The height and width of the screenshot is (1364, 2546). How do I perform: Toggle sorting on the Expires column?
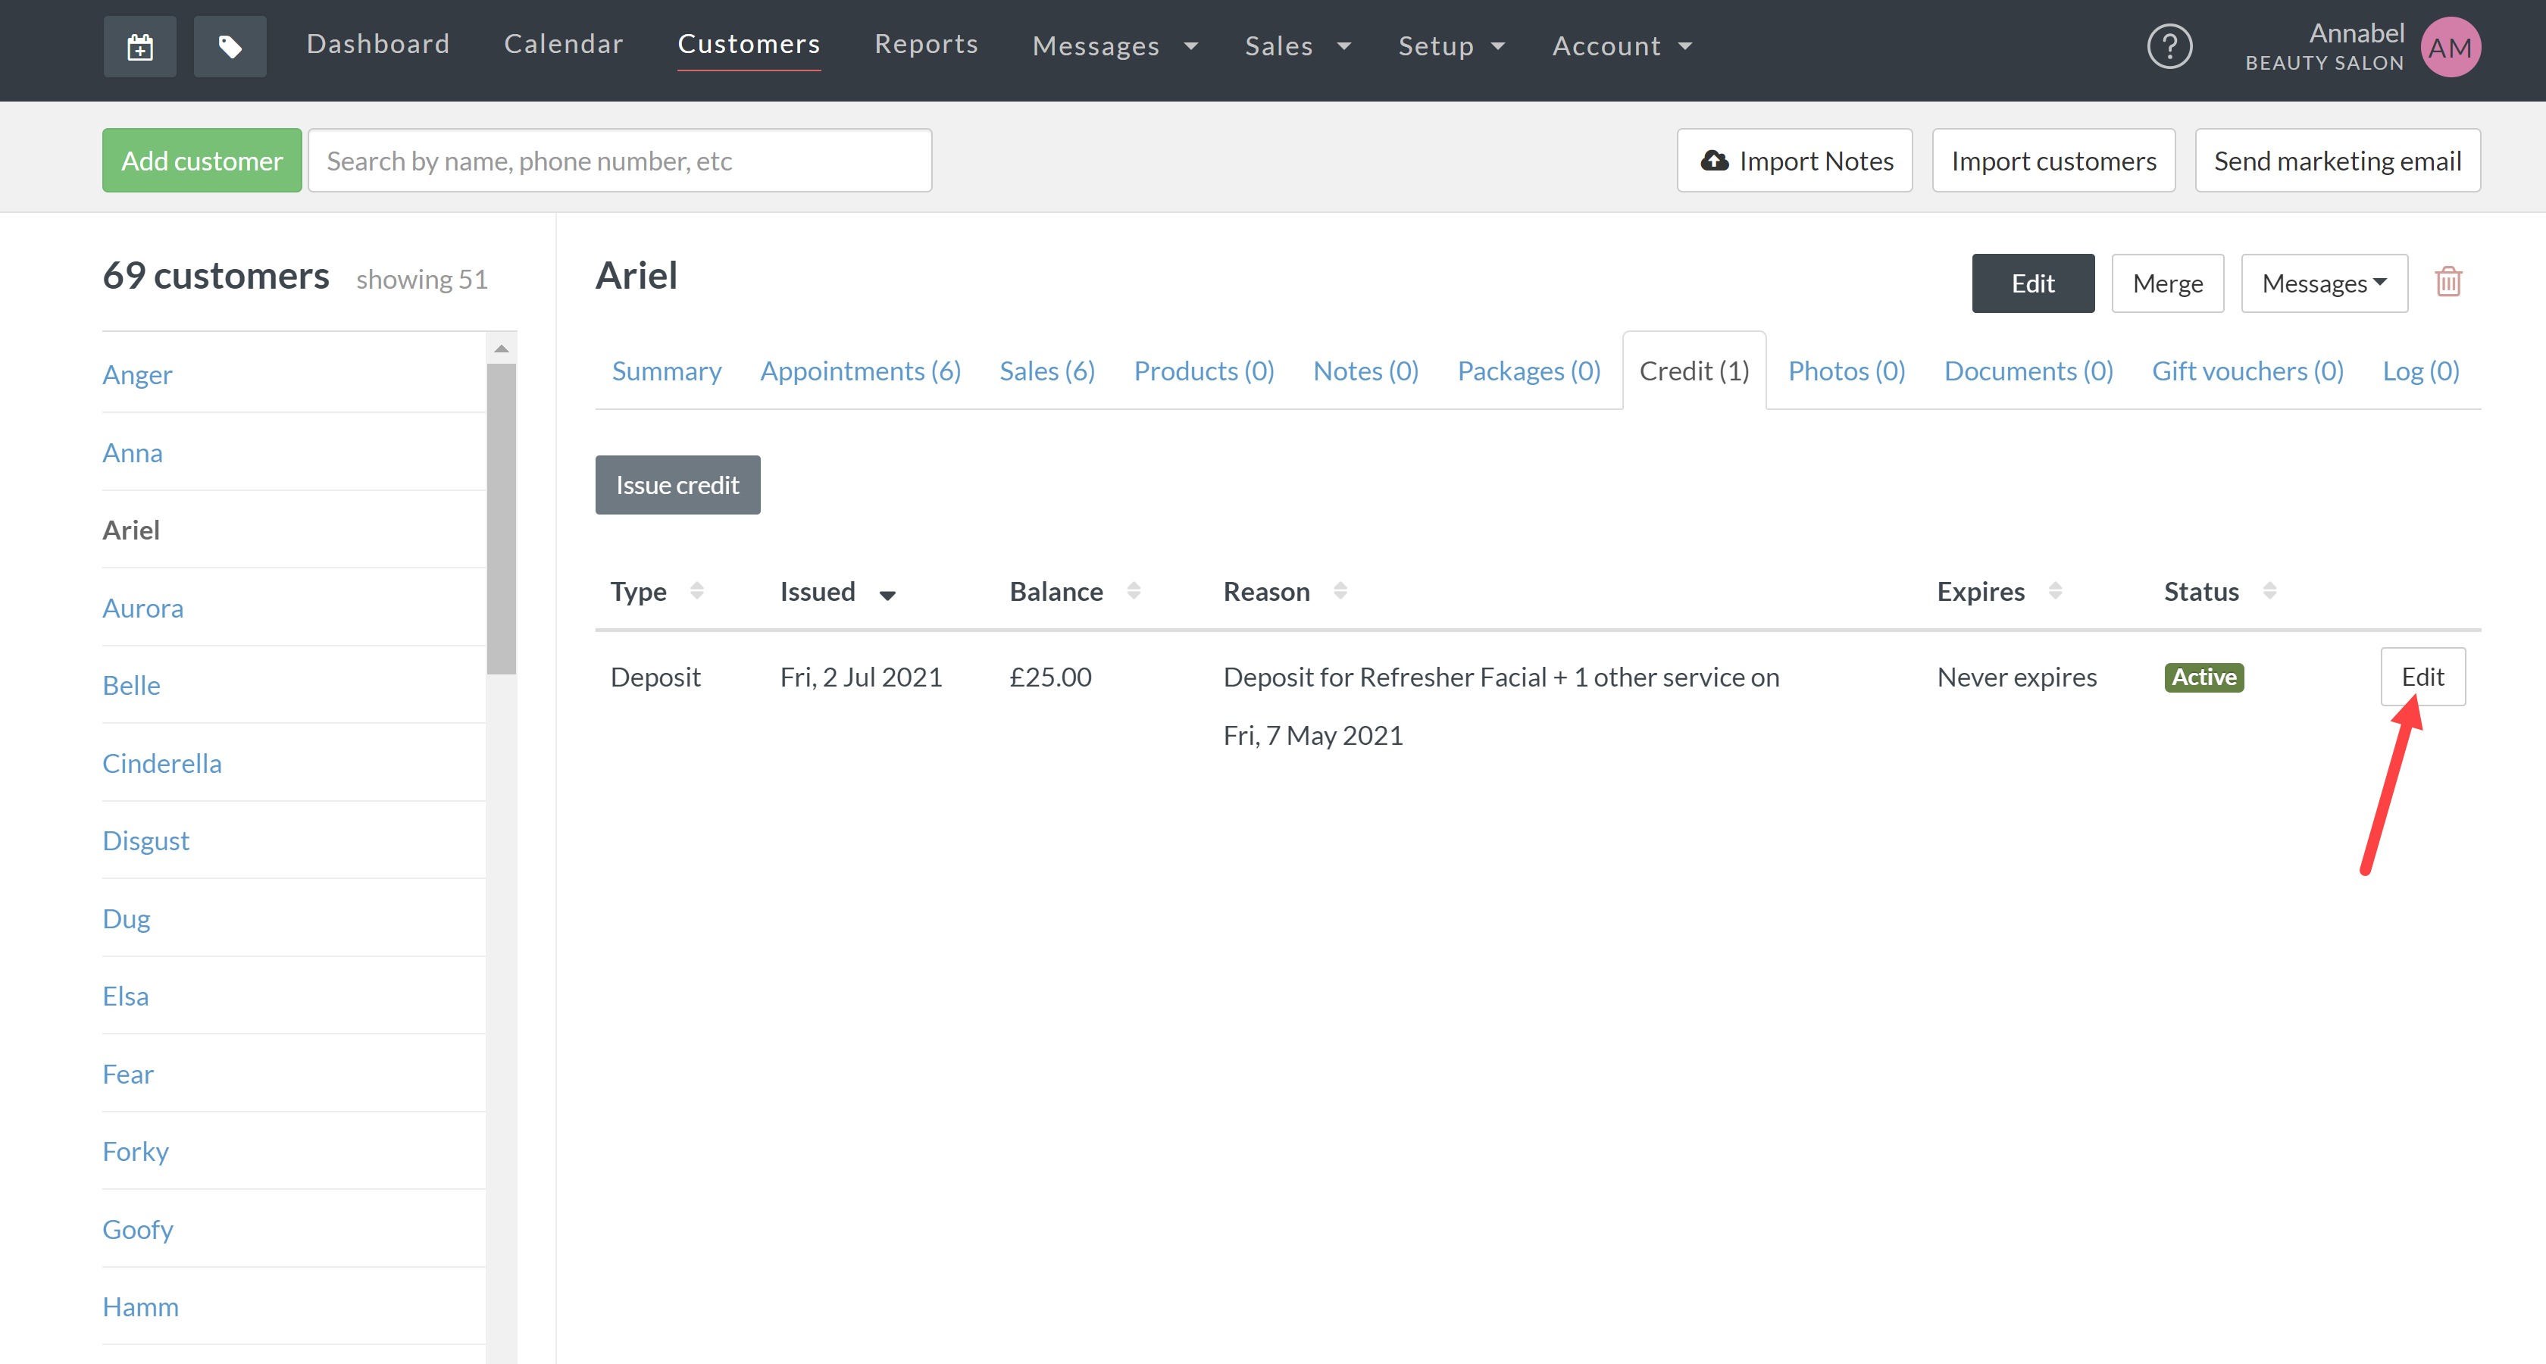pyautogui.click(x=2057, y=590)
